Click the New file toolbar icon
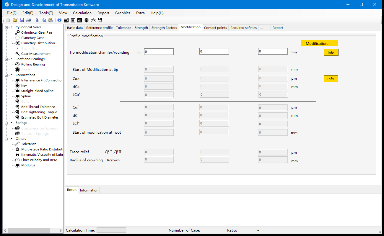This screenshot has width=384, height=236. 8,20
